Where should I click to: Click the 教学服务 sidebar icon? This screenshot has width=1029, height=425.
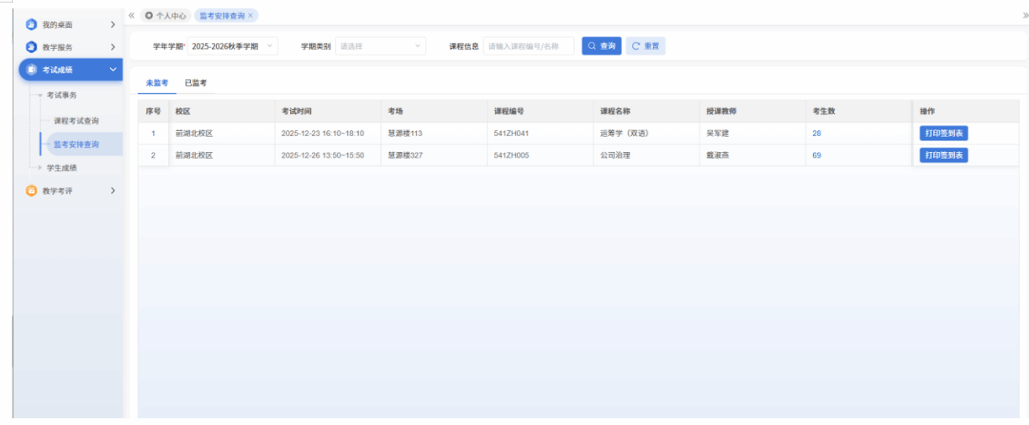click(x=31, y=47)
